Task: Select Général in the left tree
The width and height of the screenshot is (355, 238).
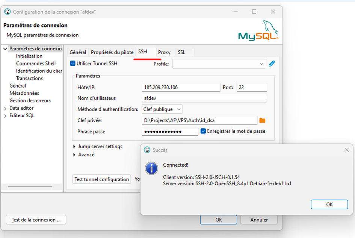Action: [18, 86]
